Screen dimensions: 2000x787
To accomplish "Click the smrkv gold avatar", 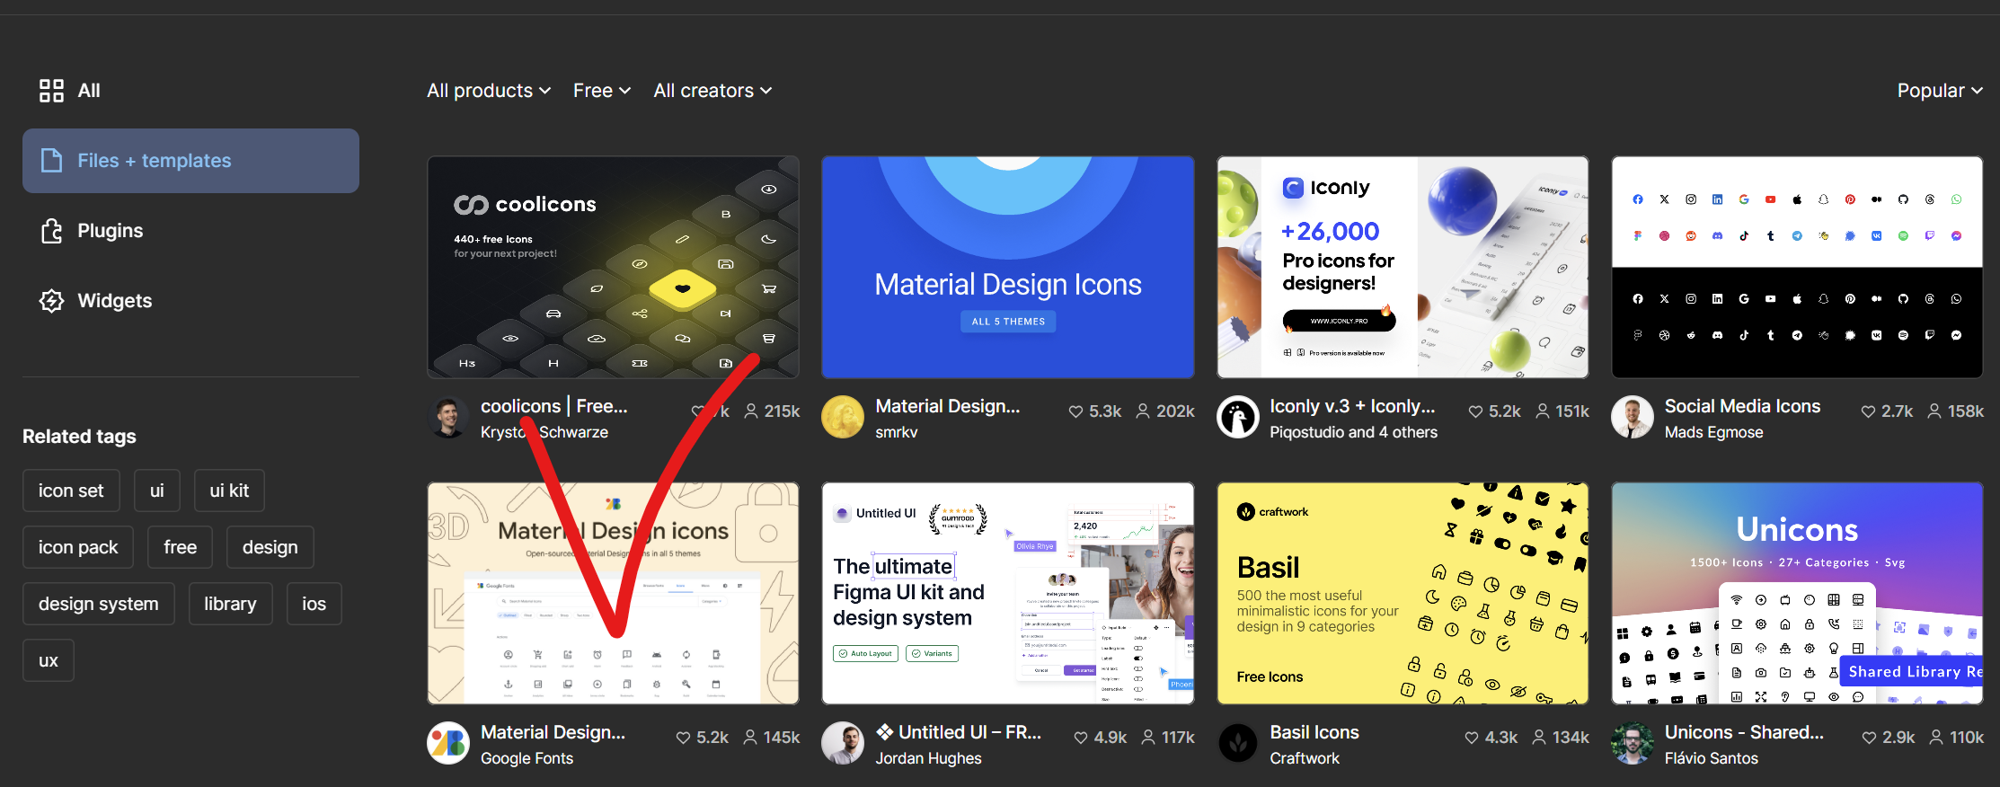I will click(x=843, y=418).
